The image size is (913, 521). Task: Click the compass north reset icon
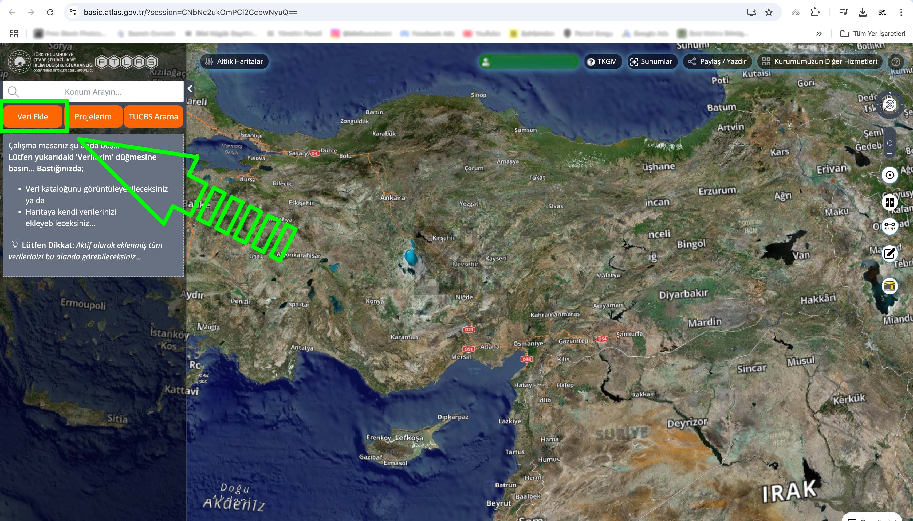[x=890, y=104]
